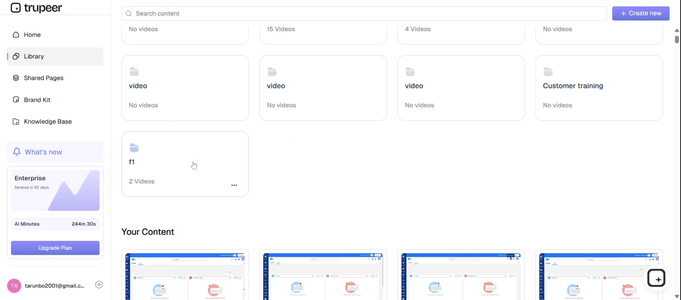Click the Library stacked-squares icon

pos(16,56)
